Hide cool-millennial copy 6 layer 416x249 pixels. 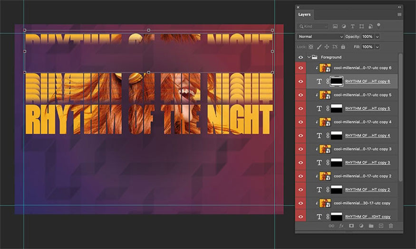[300, 68]
